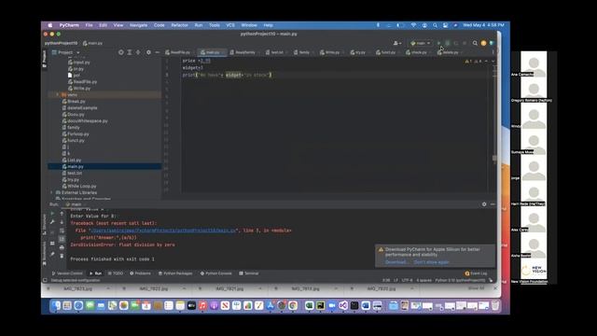Open run configuration wrench icon in Run panel
This screenshot has height=336, width=597.
click(x=52, y=222)
